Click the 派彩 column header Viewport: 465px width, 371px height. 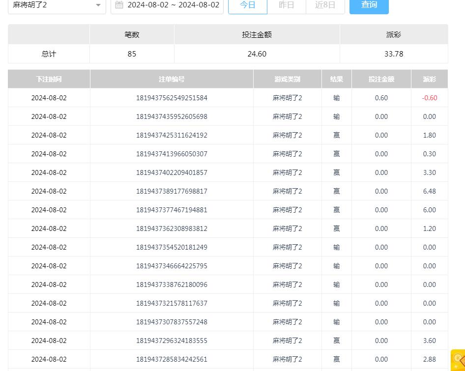[x=429, y=79]
